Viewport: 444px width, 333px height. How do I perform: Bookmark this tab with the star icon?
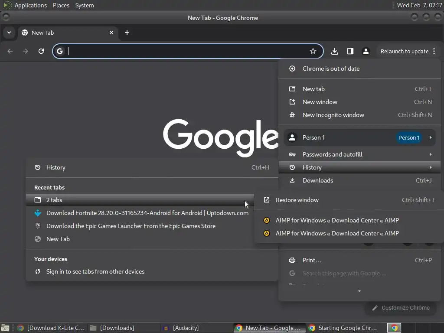tap(313, 51)
